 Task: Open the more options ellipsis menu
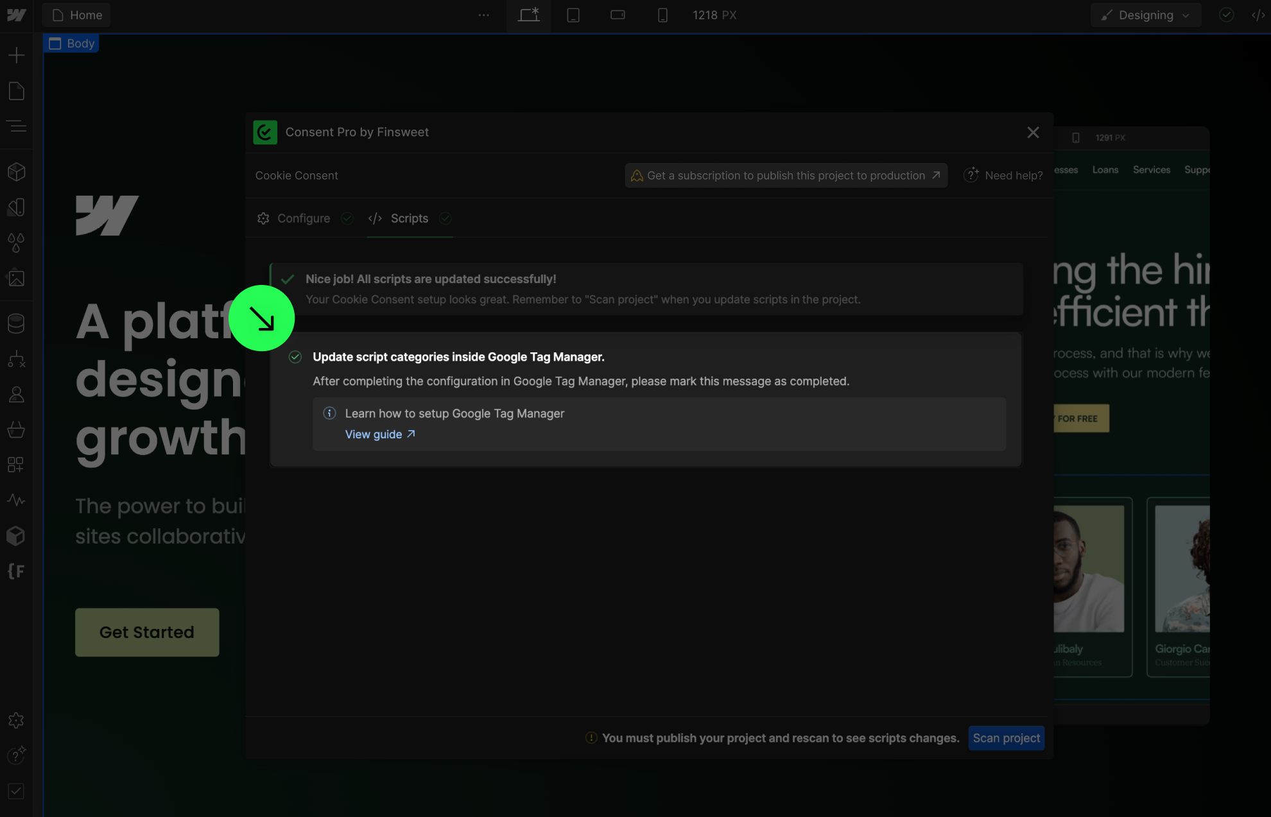[483, 15]
